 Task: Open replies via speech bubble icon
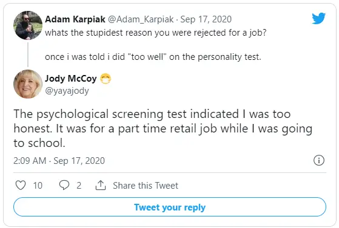point(64,185)
